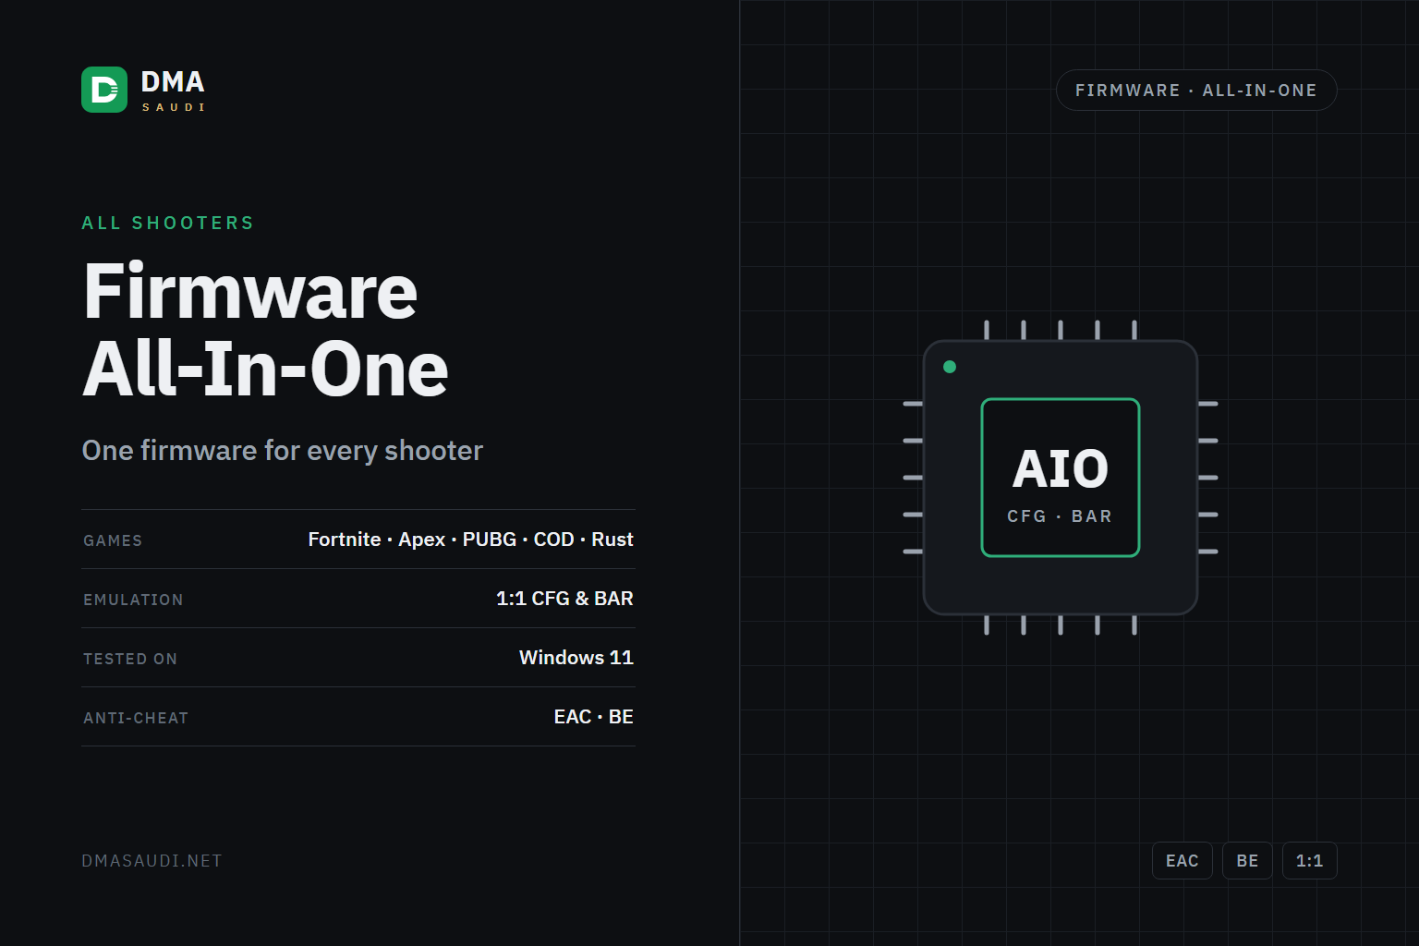Click 'Fortnite · Apex · PUBG · COD · Rust' value
1419x946 pixels.
pyautogui.click(x=471, y=540)
